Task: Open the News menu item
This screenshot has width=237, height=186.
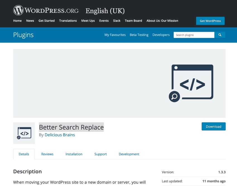Action: pos(30,21)
